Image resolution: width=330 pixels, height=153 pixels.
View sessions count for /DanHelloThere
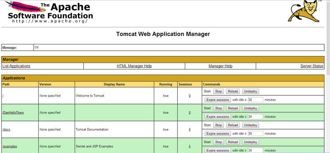pyautogui.click(x=190, y=113)
